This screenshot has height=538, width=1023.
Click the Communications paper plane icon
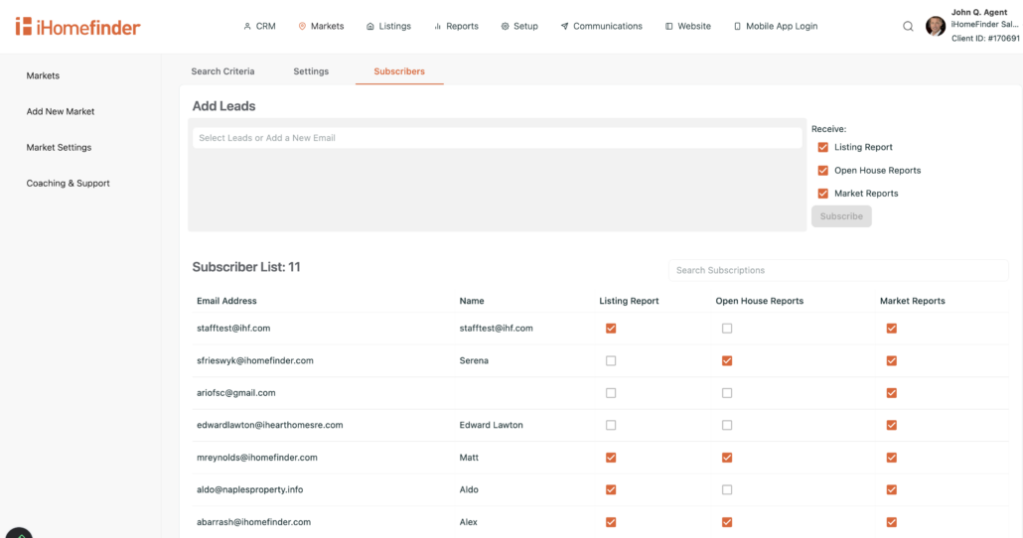[564, 26]
